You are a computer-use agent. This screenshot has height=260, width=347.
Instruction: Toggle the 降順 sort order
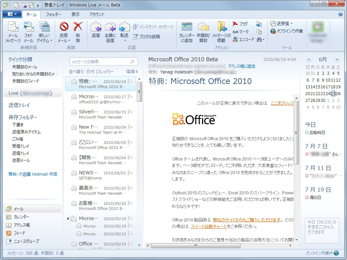tap(132, 72)
